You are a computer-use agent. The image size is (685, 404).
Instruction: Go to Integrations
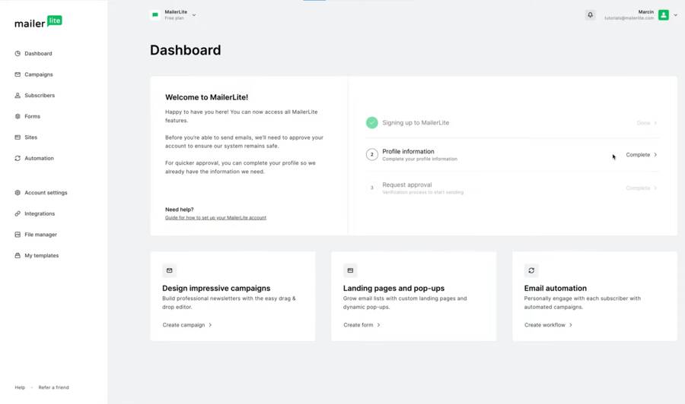pos(40,213)
